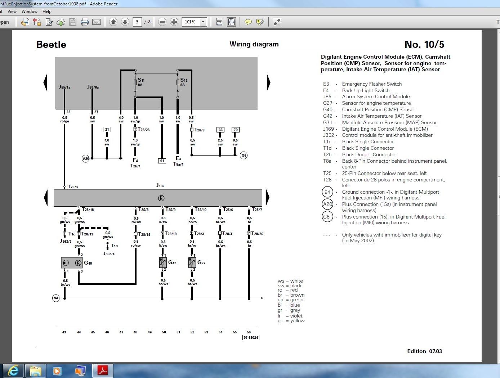Toggle fit one full page view

point(231,22)
